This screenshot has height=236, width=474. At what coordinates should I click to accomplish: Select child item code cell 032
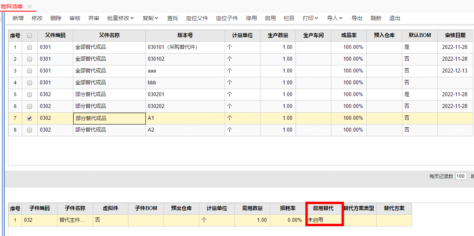tap(39, 220)
